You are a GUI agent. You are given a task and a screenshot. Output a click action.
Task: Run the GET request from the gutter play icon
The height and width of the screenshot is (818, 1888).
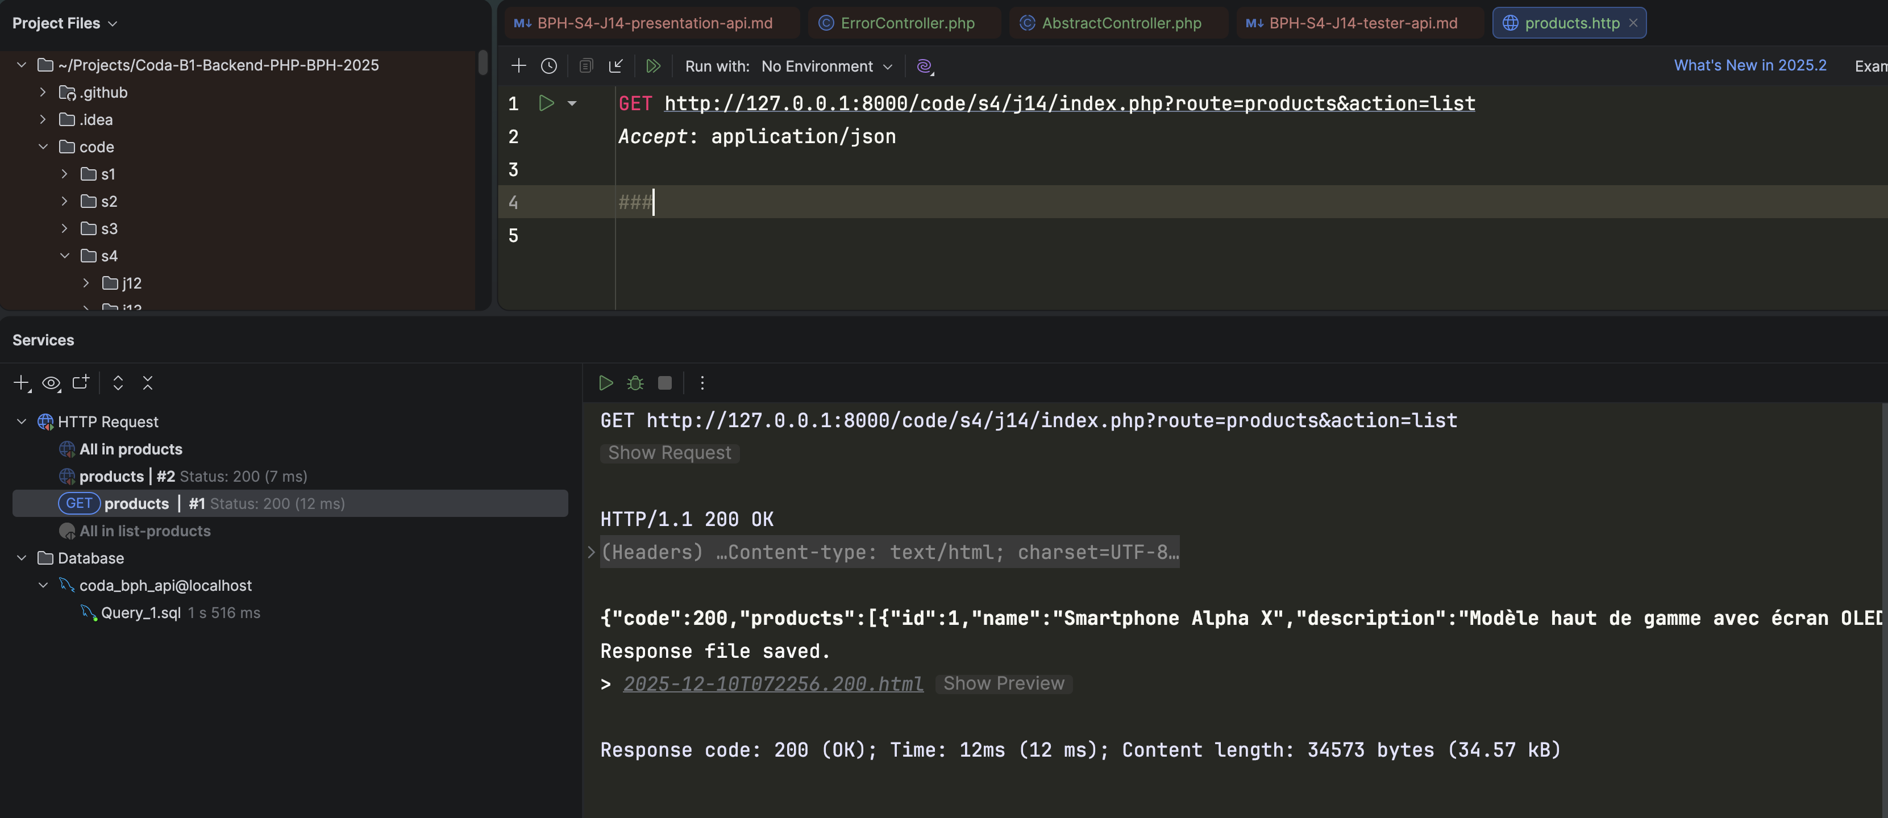(x=546, y=103)
